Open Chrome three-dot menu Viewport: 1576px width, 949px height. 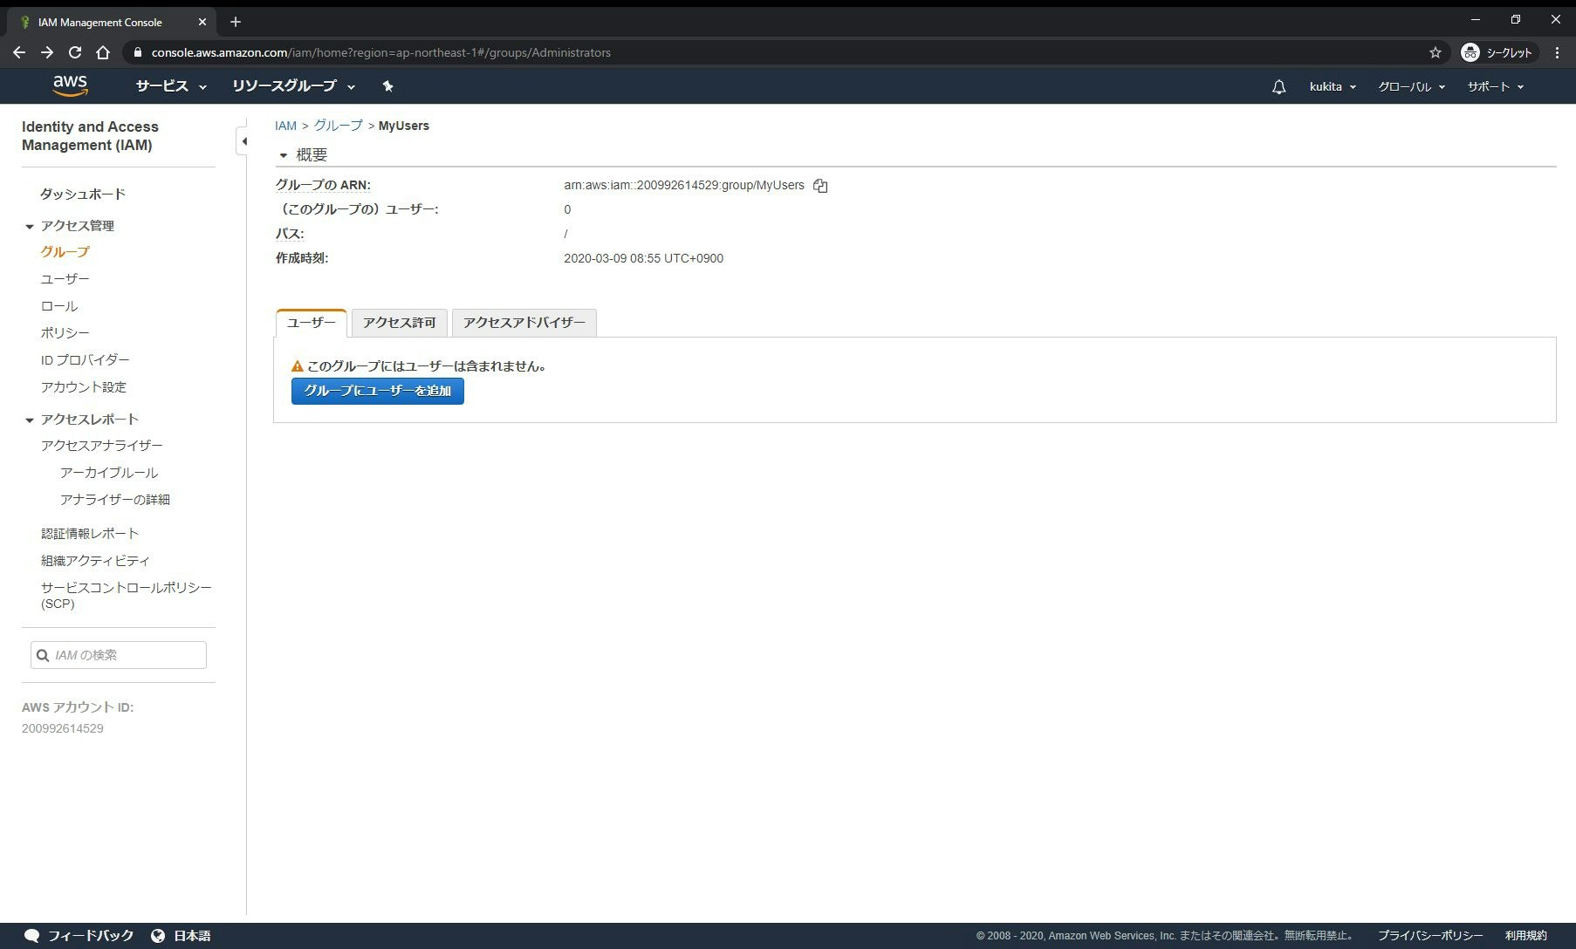click(1557, 52)
